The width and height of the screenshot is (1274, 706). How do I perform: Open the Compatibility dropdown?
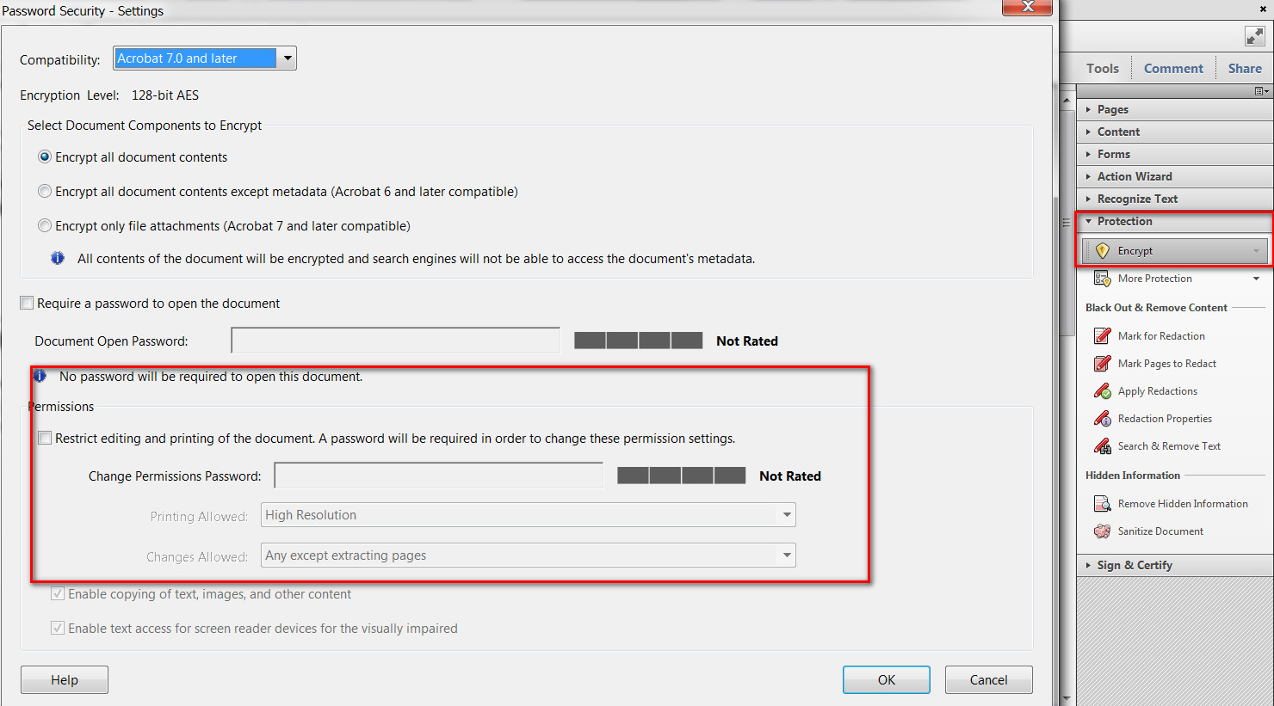click(288, 58)
